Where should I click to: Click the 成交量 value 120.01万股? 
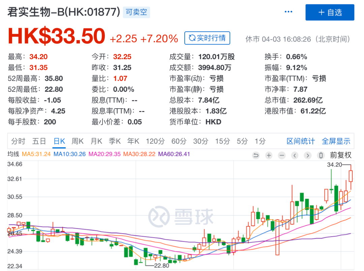216,57
